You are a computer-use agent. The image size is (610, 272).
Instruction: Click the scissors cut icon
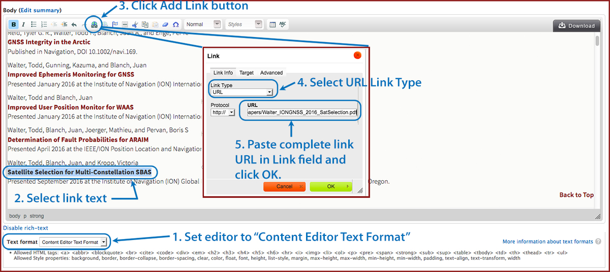pos(135,24)
